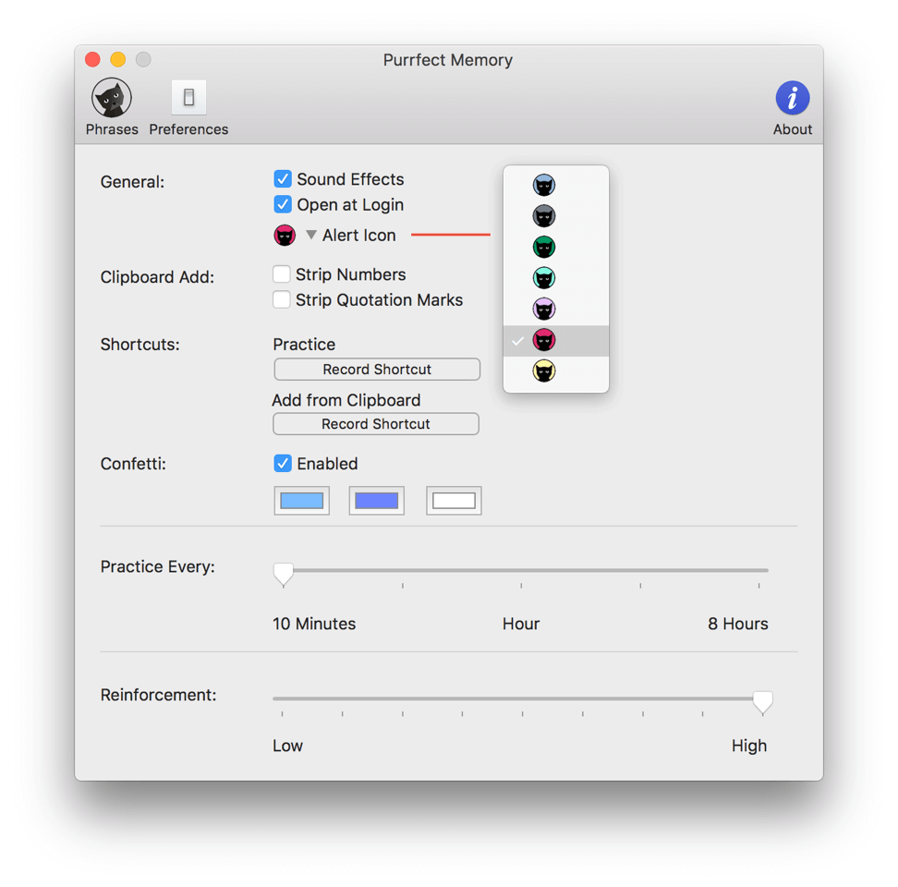Open the light blue confetti color well

(302, 501)
